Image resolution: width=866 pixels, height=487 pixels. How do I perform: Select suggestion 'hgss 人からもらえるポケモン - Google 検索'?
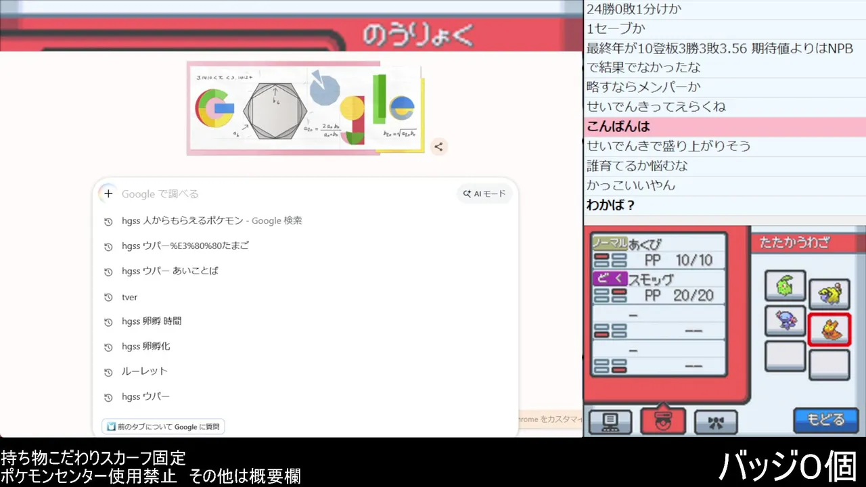pos(304,221)
